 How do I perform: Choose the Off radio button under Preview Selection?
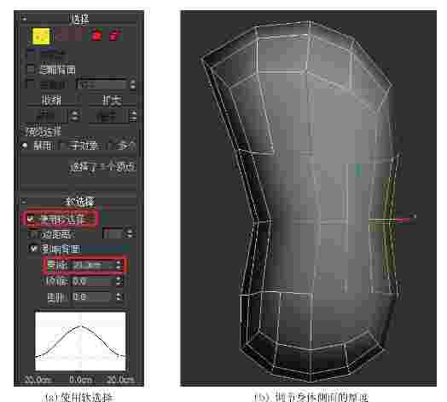pyautogui.click(x=25, y=146)
